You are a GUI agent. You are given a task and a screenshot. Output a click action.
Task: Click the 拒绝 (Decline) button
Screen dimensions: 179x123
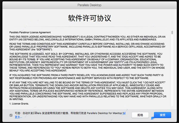(x=140, y=115)
